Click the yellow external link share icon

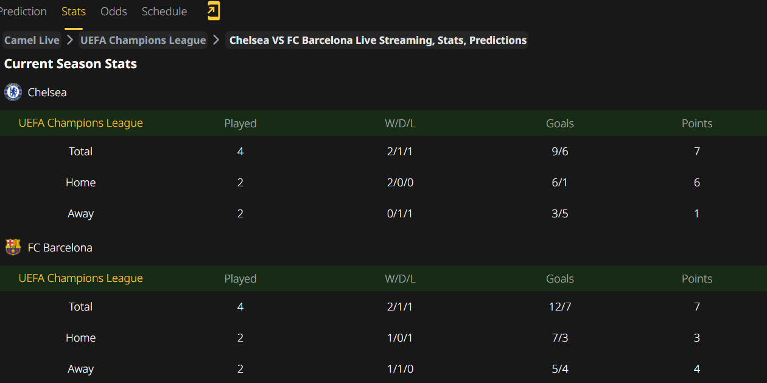coord(214,11)
